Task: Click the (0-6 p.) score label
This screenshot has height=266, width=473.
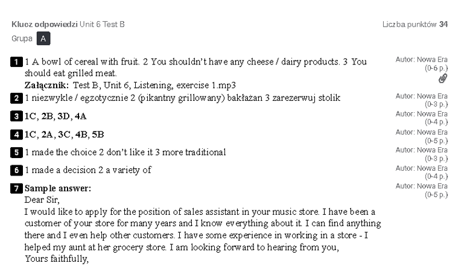Action: coord(436,68)
